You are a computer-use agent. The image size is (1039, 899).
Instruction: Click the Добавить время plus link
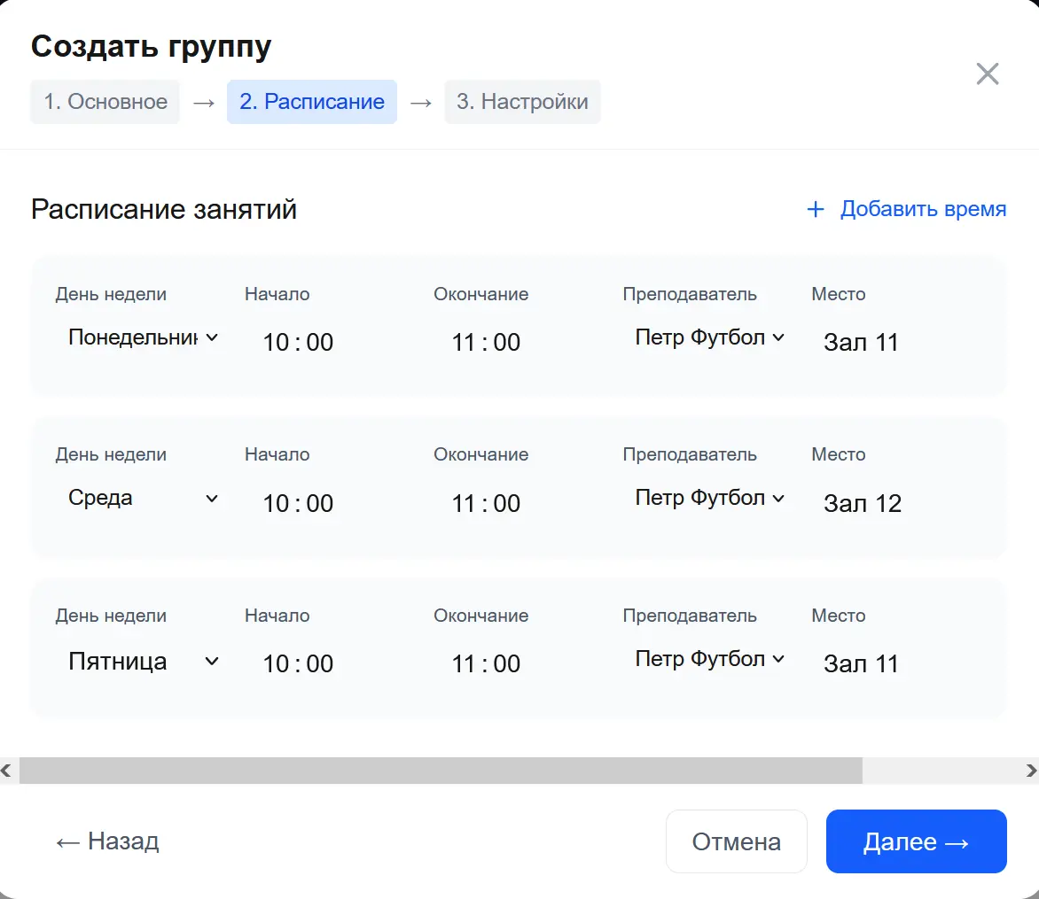(x=906, y=209)
